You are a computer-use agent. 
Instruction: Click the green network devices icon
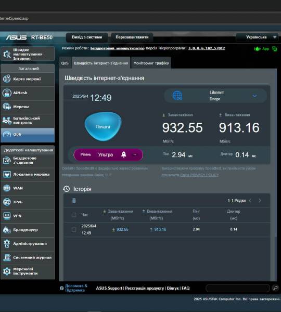tap(275, 49)
